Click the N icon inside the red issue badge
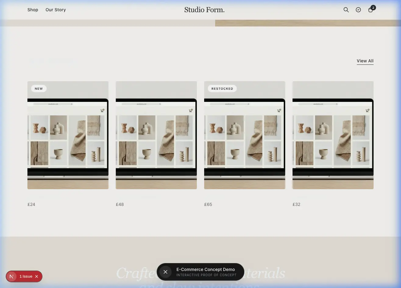The width and height of the screenshot is (401, 288). [12, 276]
